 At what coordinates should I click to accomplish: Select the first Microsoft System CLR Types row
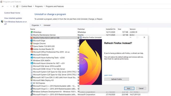(x=55, y=72)
